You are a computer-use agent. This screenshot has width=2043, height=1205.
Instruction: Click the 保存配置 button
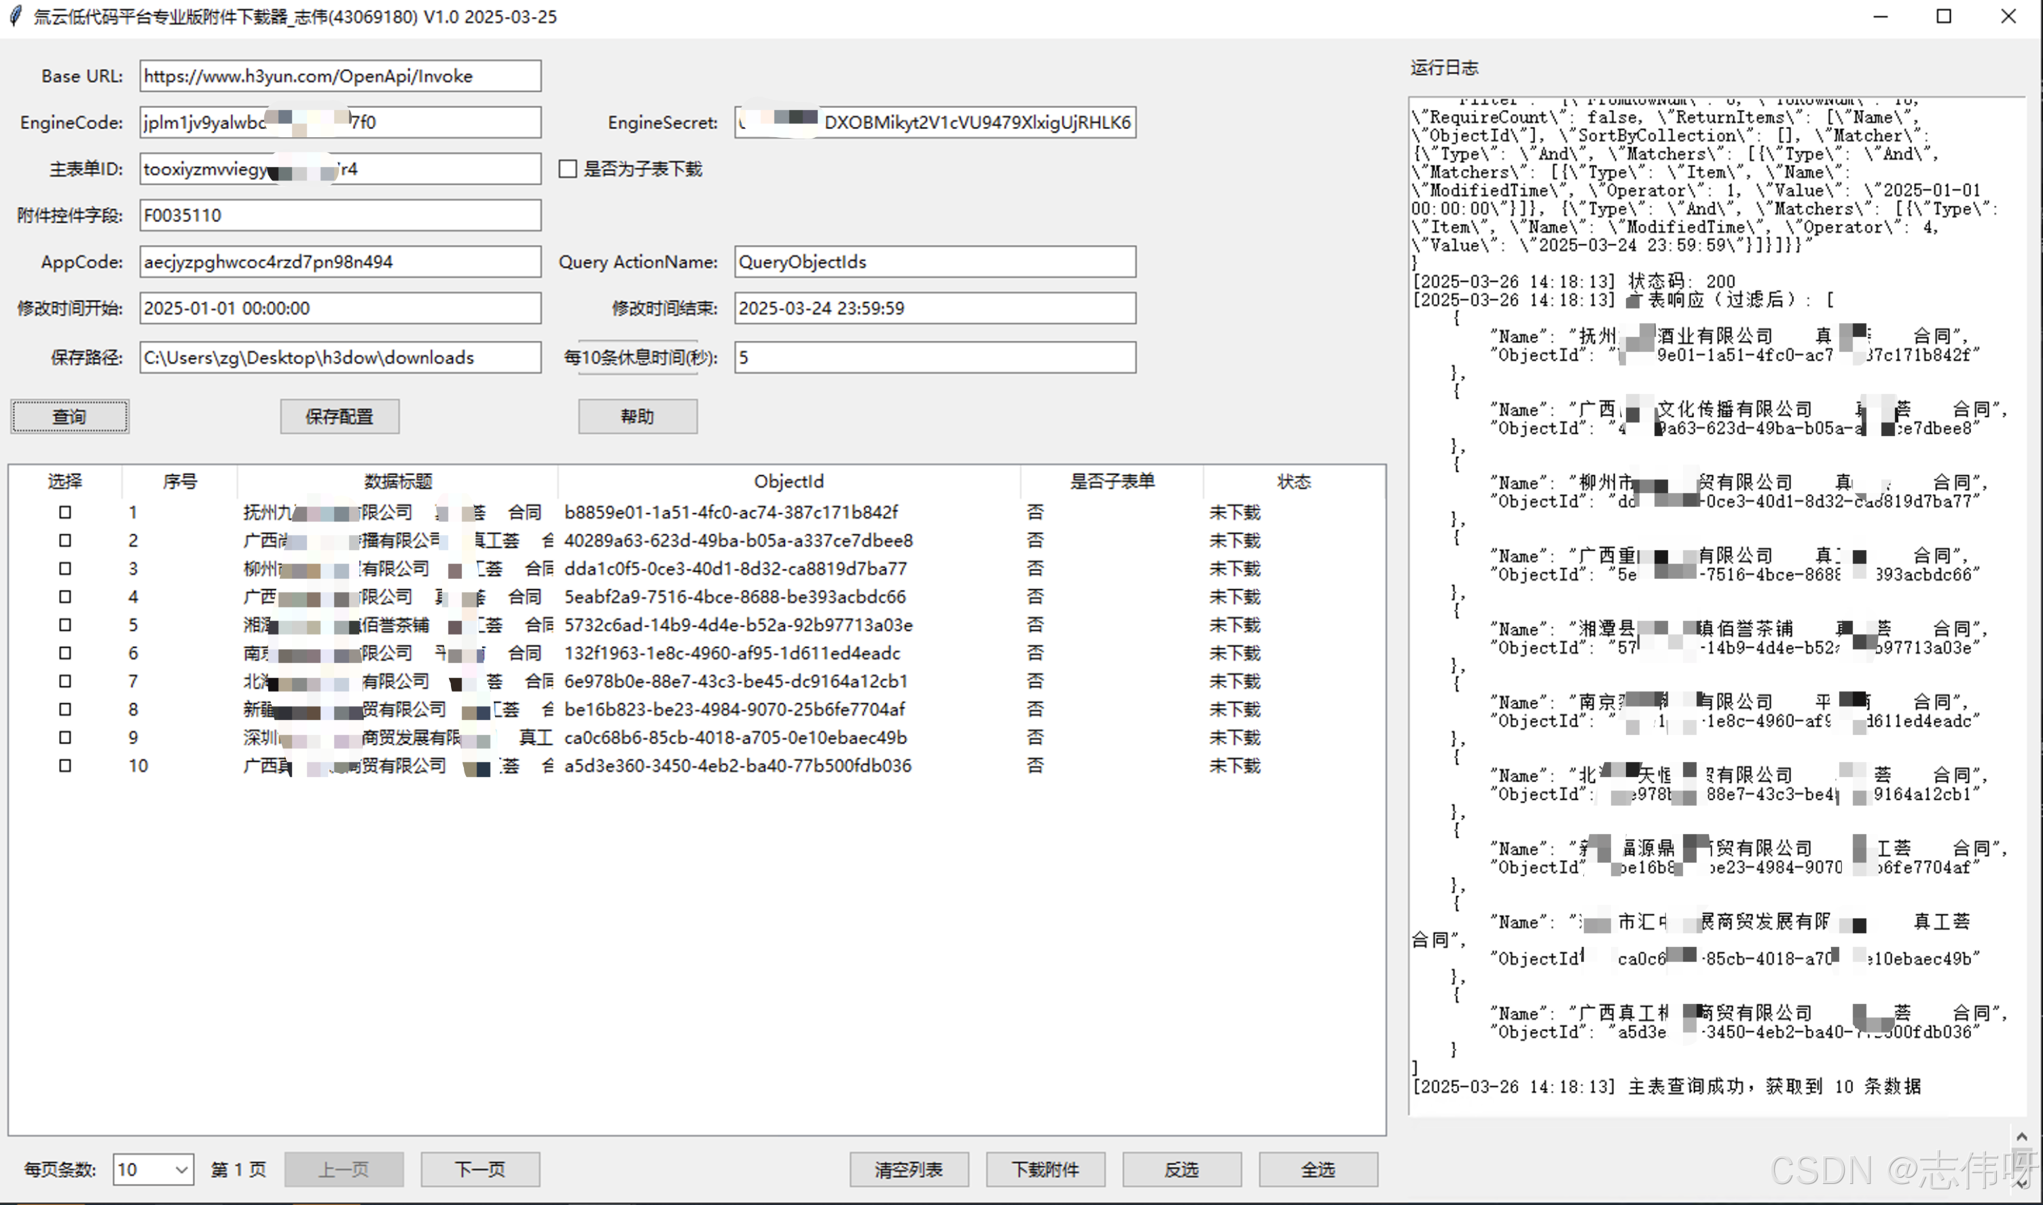tap(340, 416)
